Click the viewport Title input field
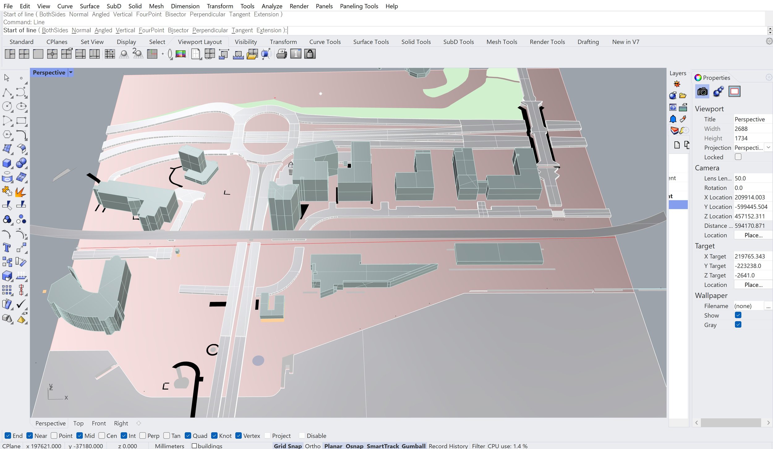773x449 pixels. tap(753, 119)
